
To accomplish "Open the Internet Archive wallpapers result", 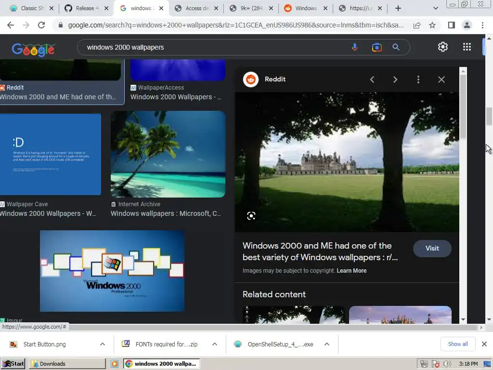I will pos(166,213).
